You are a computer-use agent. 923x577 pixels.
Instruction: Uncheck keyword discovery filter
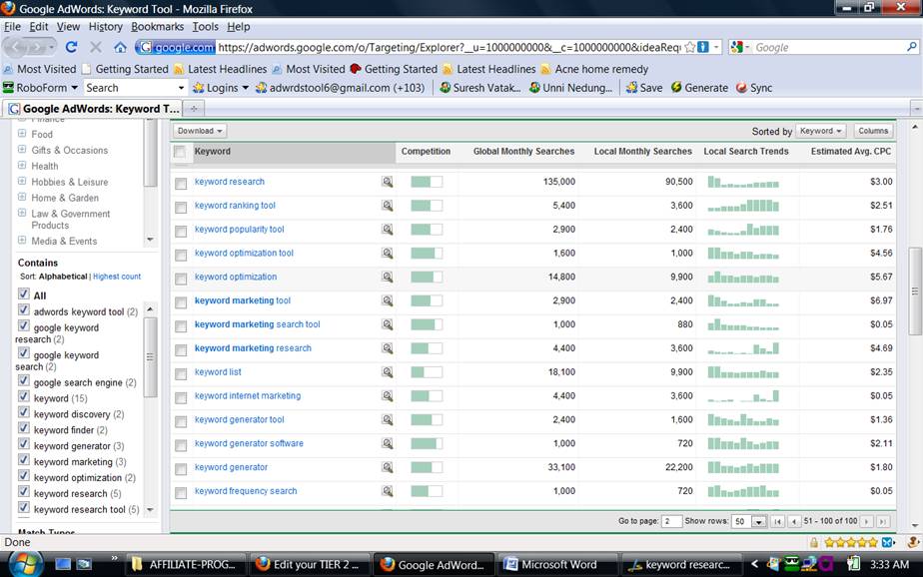24,411
